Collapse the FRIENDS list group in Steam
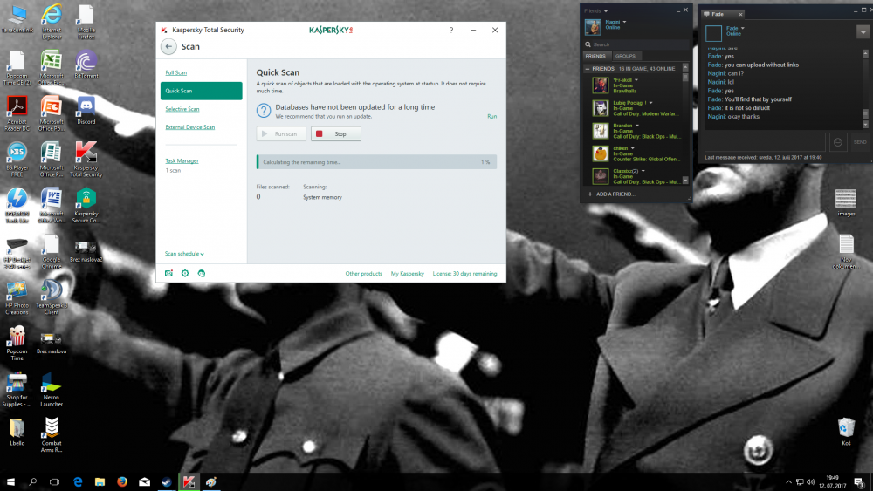Viewport: 873px width, 491px height. [x=588, y=68]
